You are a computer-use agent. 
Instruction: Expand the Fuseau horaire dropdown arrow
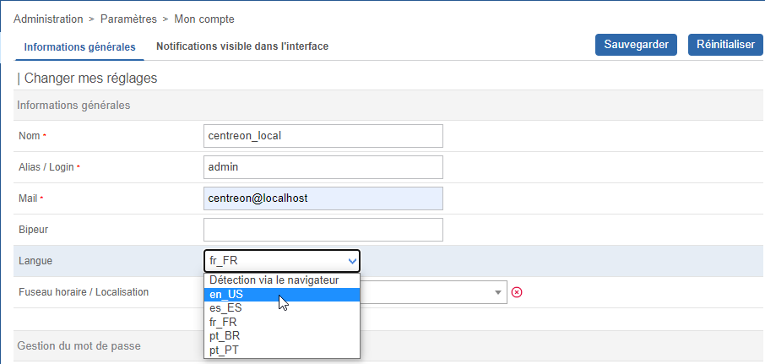[498, 292]
